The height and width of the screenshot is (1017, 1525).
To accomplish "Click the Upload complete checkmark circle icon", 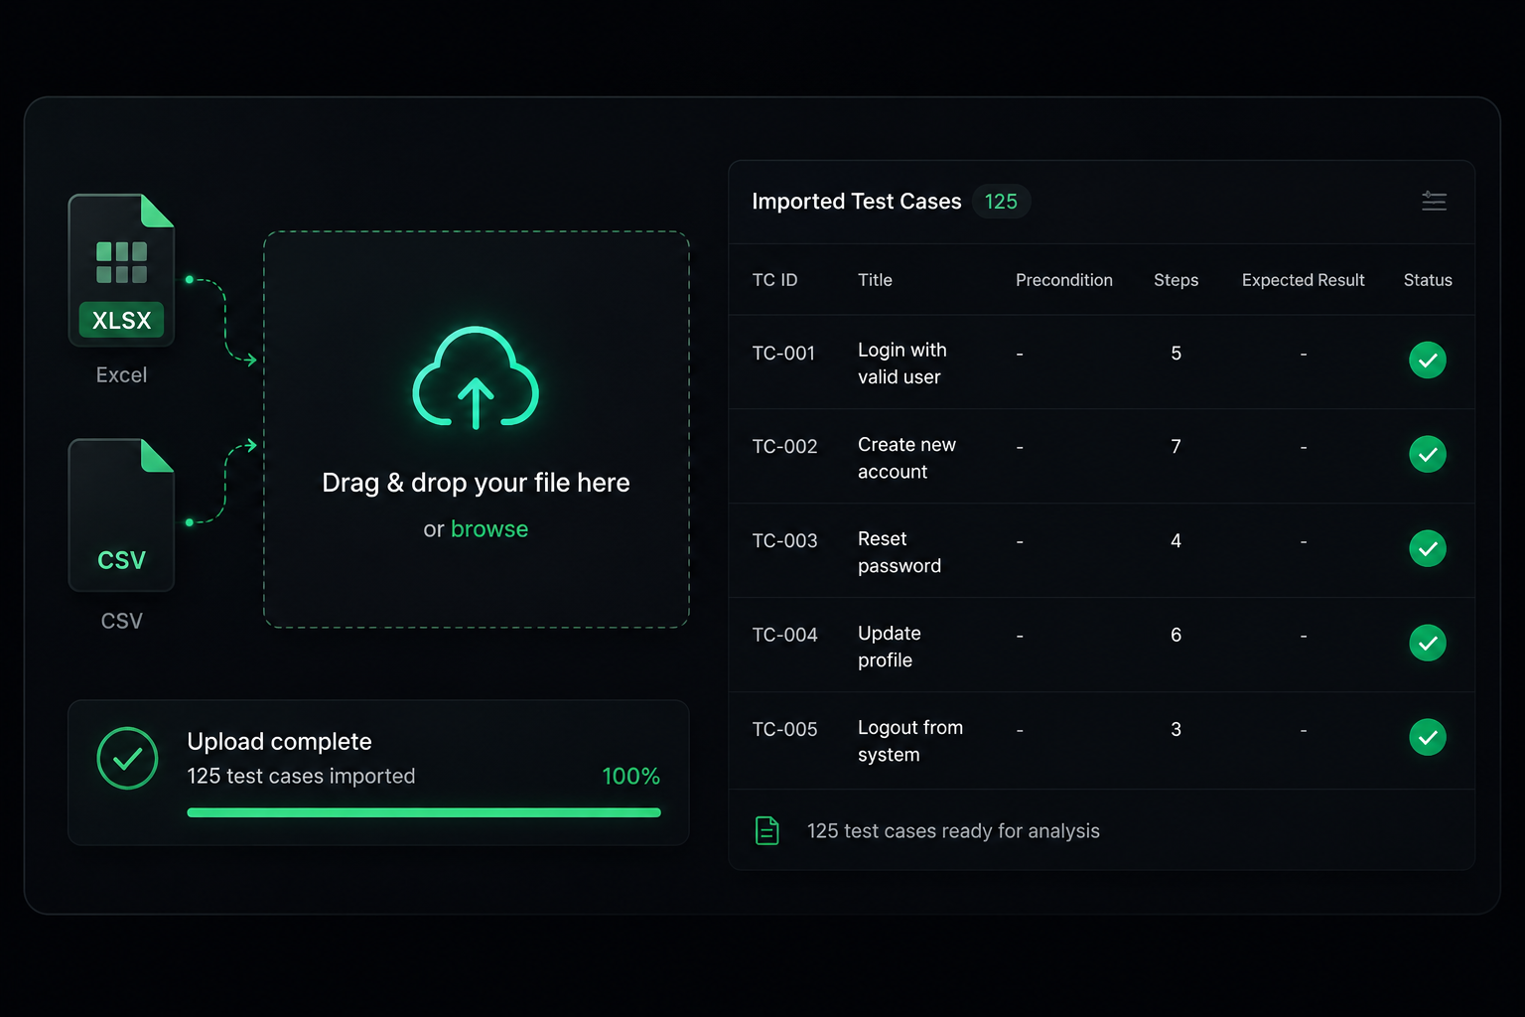I will coord(127,759).
